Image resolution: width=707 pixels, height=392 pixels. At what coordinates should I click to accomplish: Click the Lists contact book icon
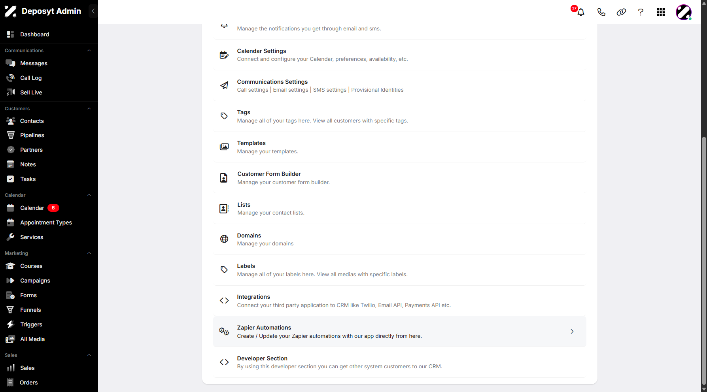[224, 209]
